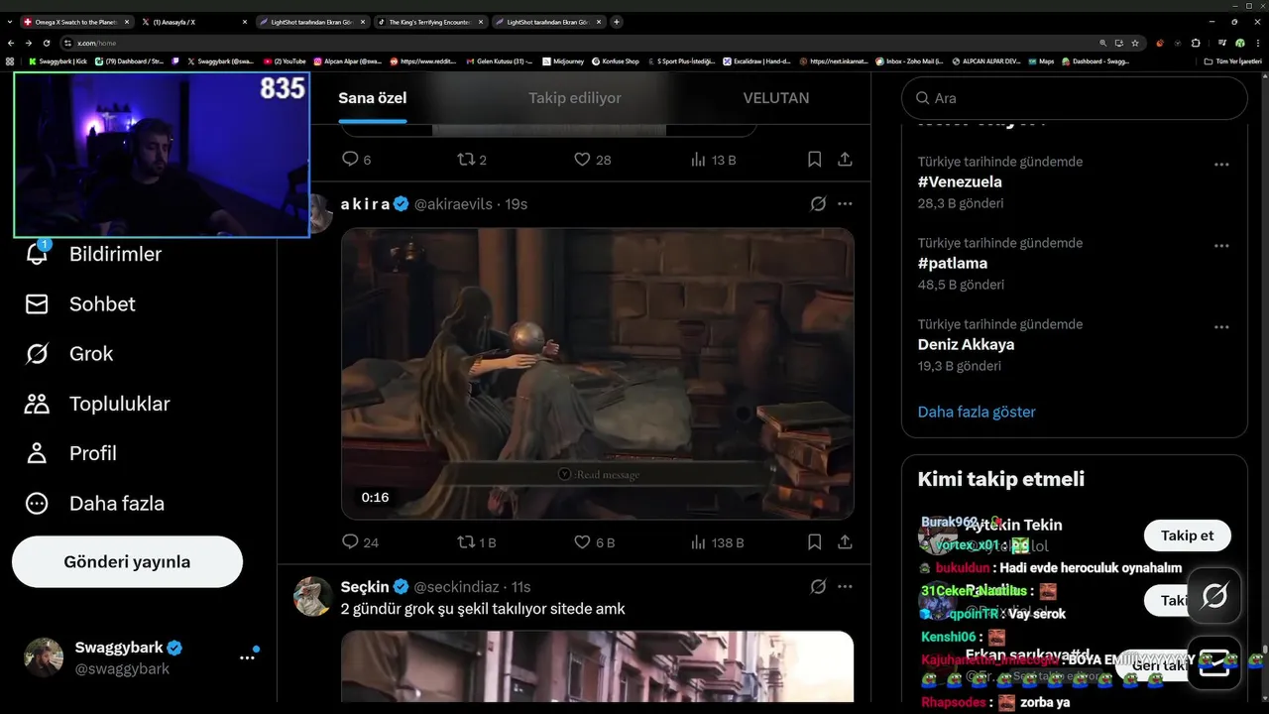This screenshot has height=714, width=1269.
Task: Go back with the browser back arrow
Action: (11, 43)
